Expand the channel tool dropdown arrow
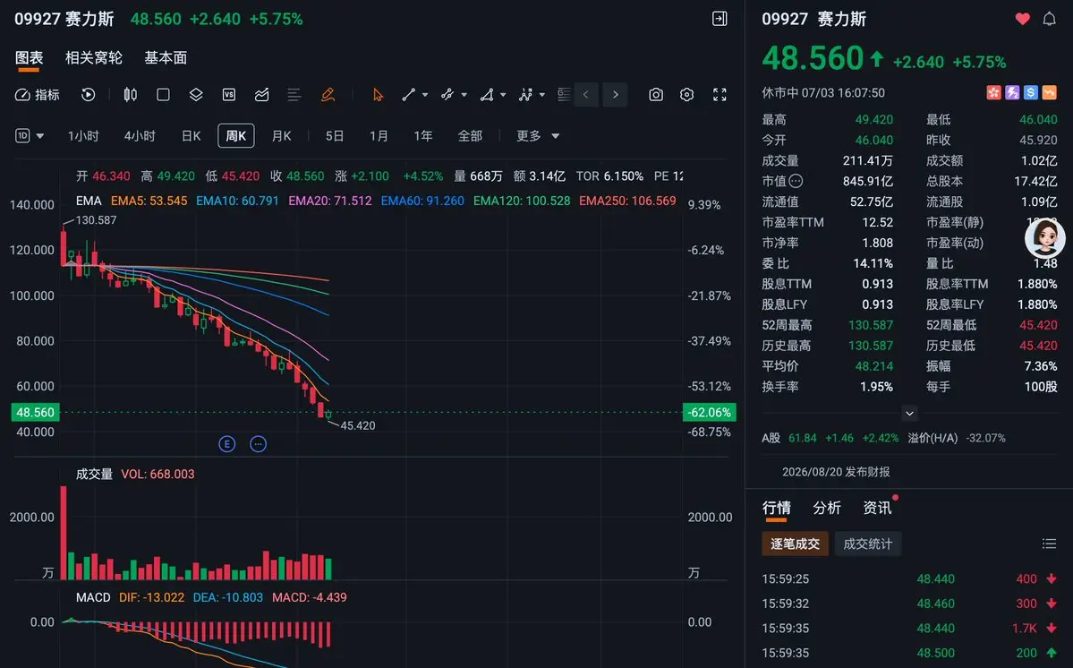1073x668 pixels. 464,95
